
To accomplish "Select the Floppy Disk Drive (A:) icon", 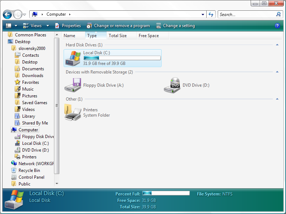I will point(73,85).
